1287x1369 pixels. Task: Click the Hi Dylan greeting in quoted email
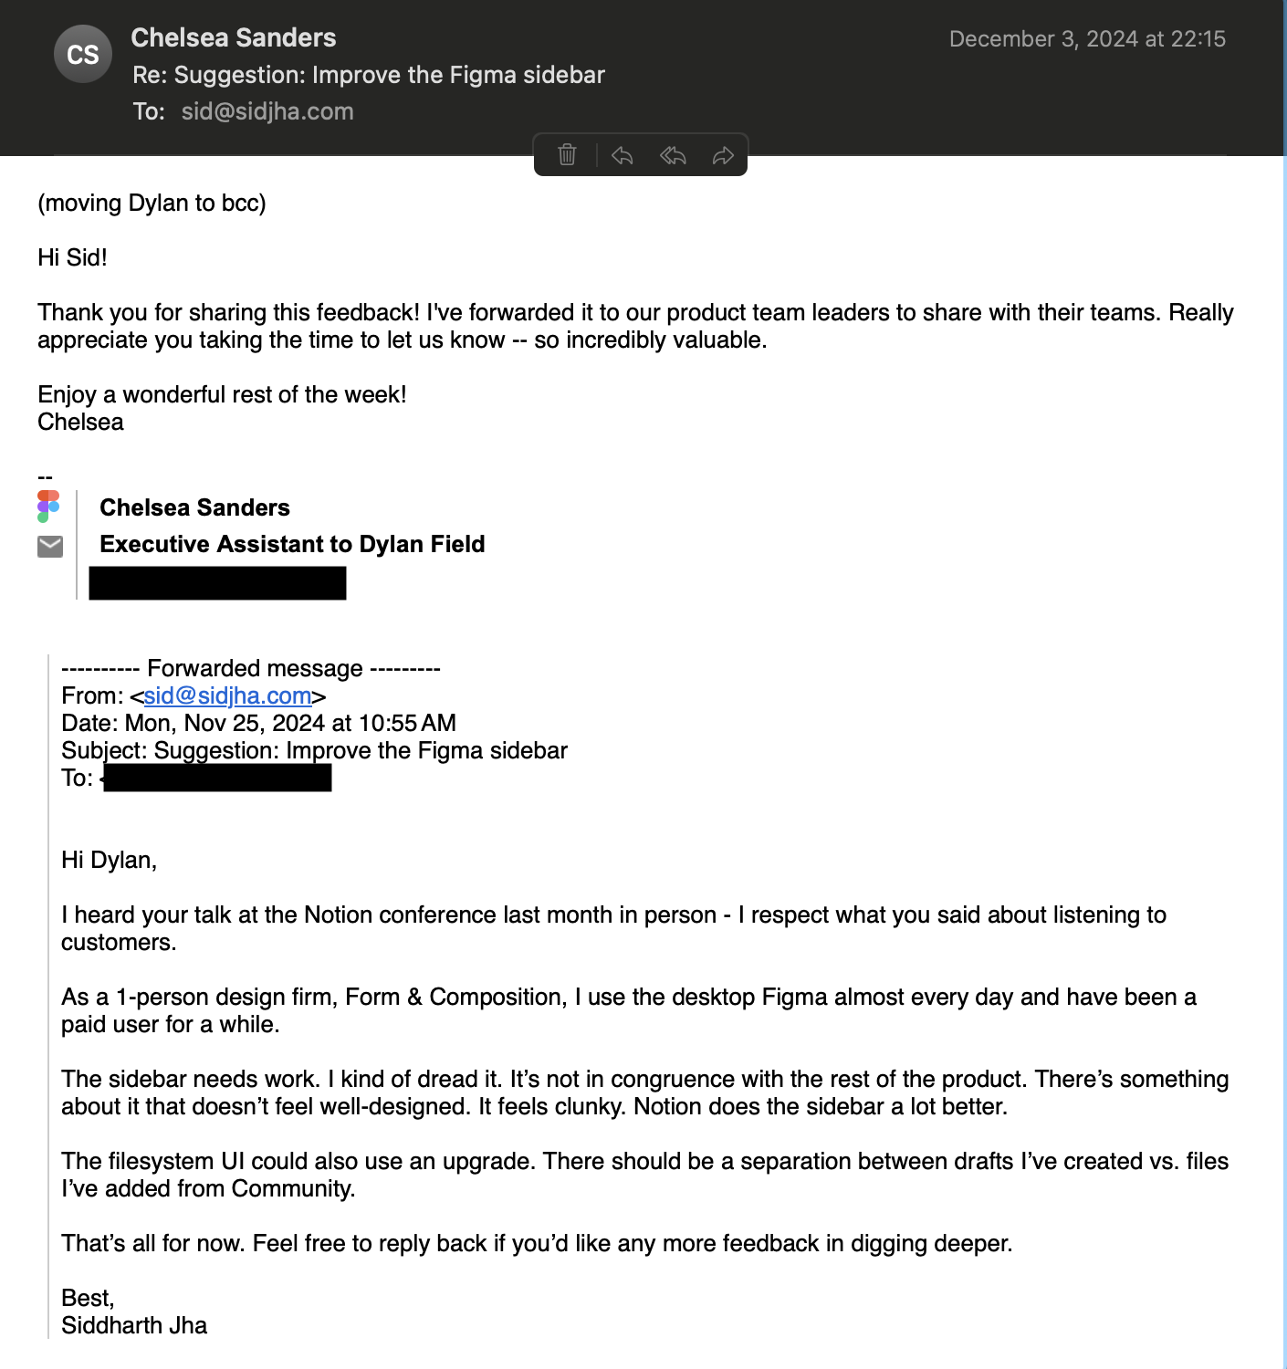click(x=109, y=860)
